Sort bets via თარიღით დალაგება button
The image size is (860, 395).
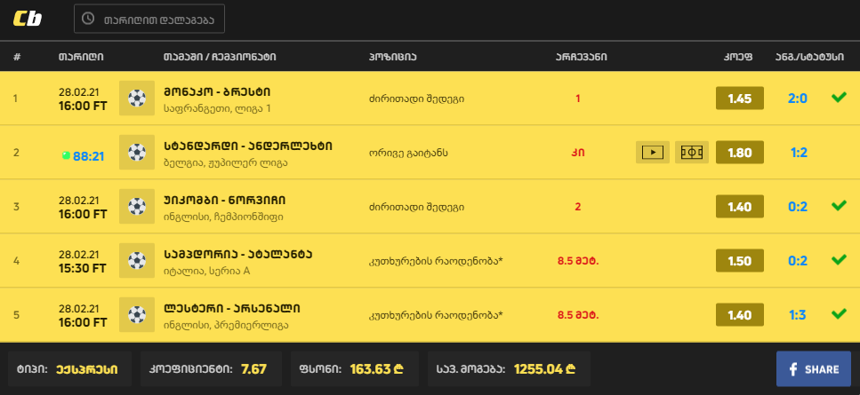(x=149, y=19)
